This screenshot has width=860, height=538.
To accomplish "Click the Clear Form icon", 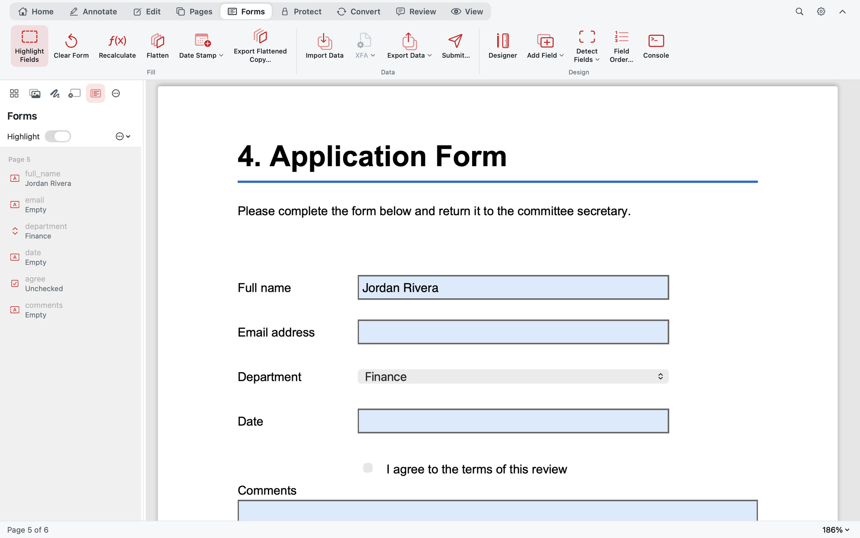I will (71, 41).
